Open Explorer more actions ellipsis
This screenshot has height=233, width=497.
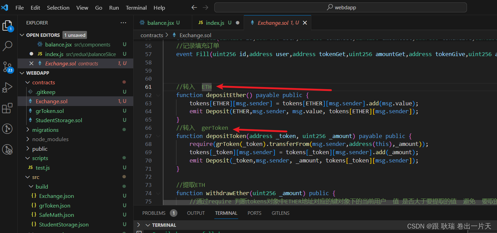[x=124, y=23]
